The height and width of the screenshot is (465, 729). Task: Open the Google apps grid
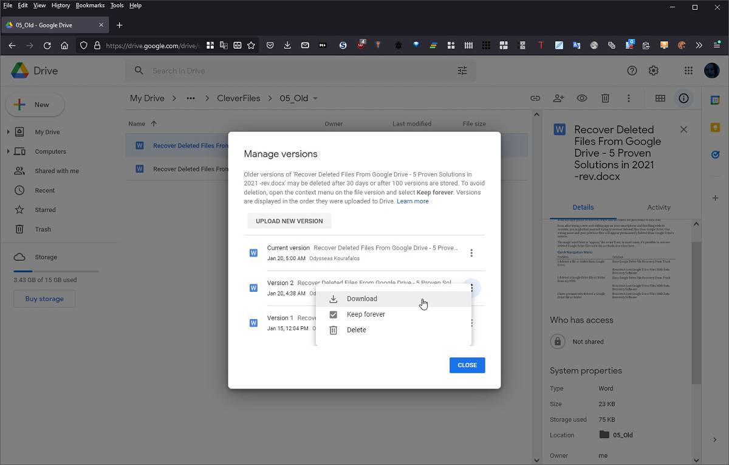coord(688,71)
